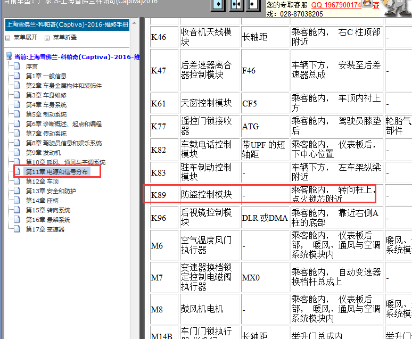Click the 鼓风机电机 cell

click(210, 309)
